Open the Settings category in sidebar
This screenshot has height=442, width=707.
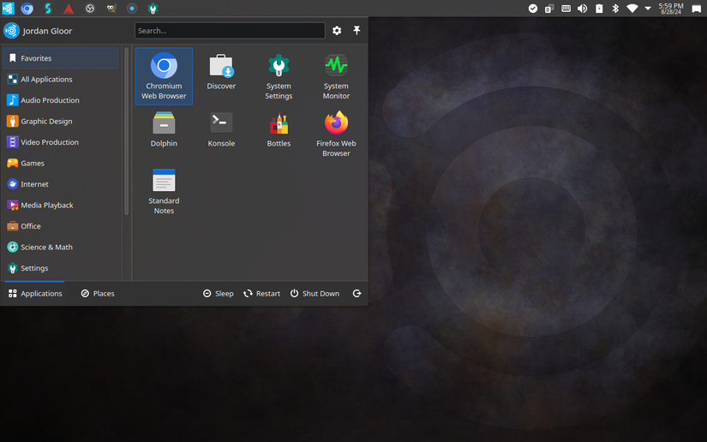61,268
